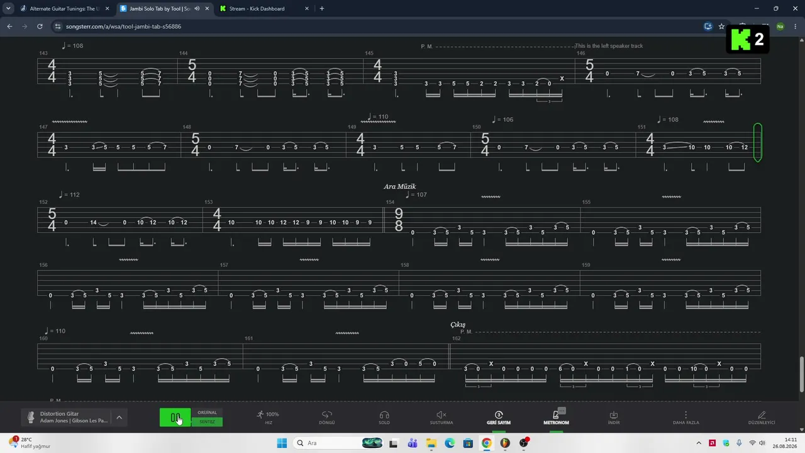Viewport: 805px width, 453px height.
Task: Open File Explorer from the taskbar
Action: point(431,443)
